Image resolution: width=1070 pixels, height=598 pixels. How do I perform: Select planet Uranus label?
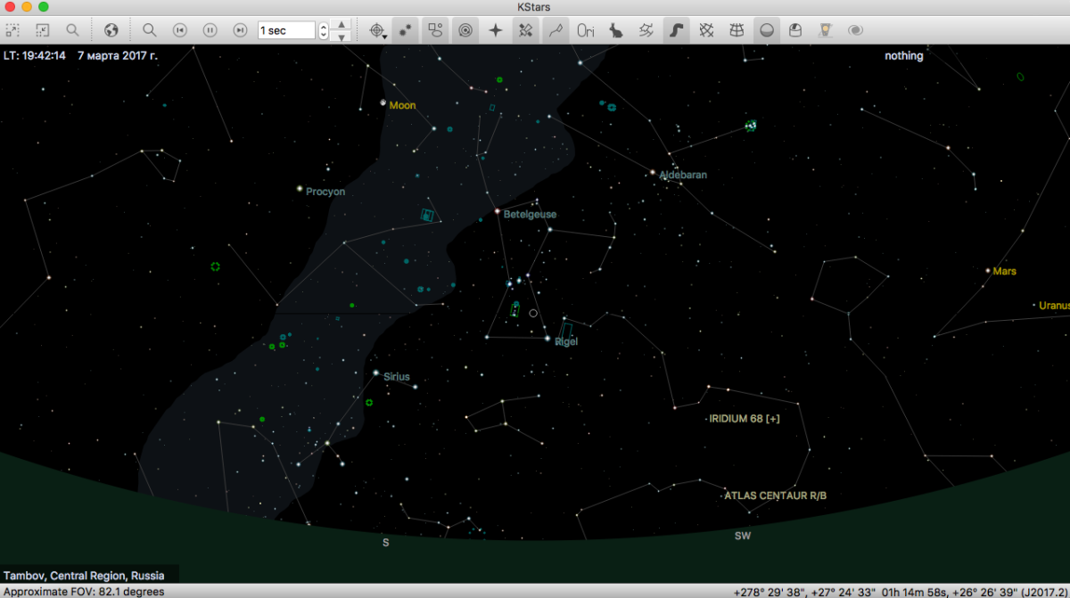(1054, 306)
